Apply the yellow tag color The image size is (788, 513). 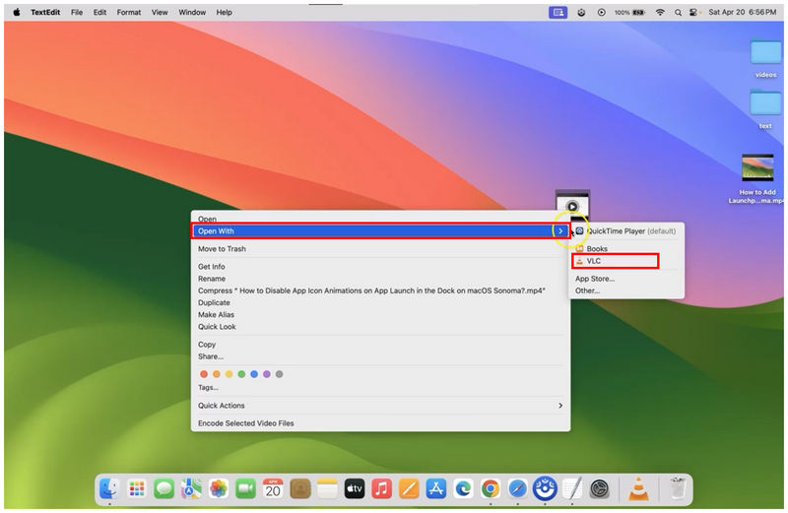(x=229, y=374)
